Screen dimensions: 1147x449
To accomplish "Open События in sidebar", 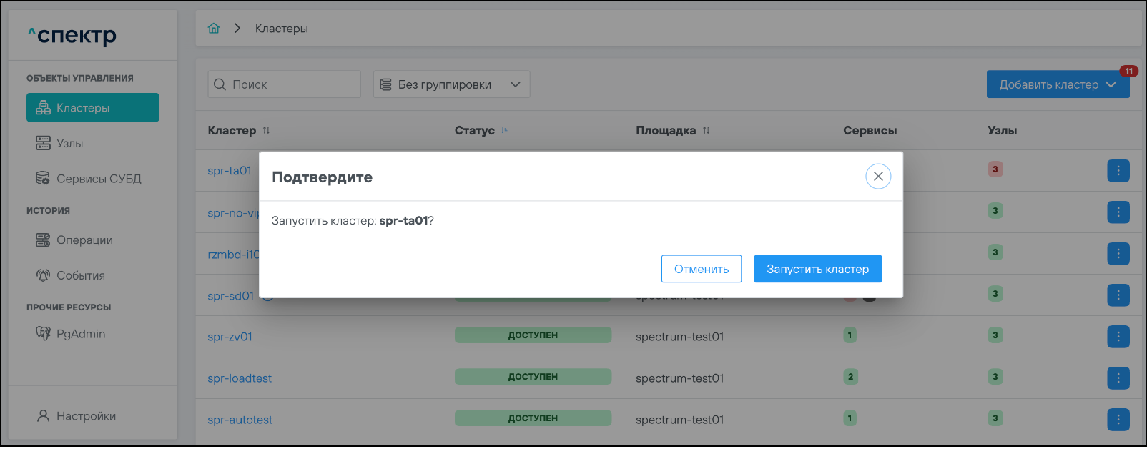I will click(x=80, y=276).
